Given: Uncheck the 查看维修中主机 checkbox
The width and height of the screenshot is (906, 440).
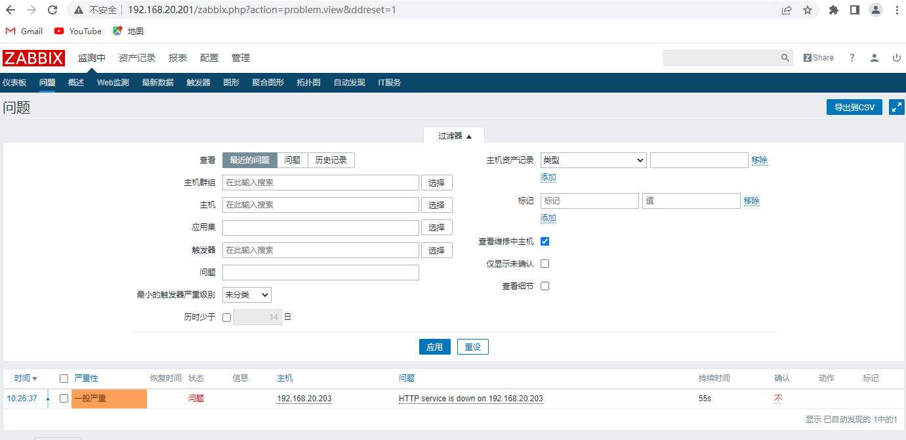Looking at the screenshot, I should point(545,242).
